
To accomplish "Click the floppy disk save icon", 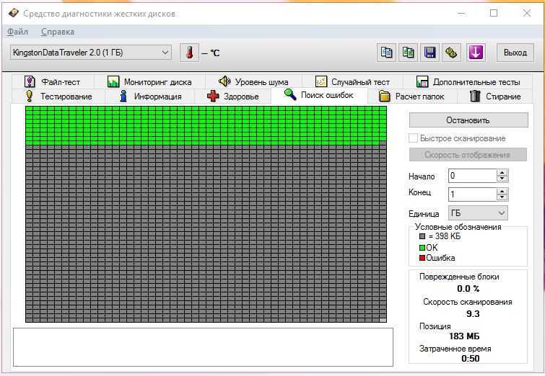I will [x=430, y=53].
